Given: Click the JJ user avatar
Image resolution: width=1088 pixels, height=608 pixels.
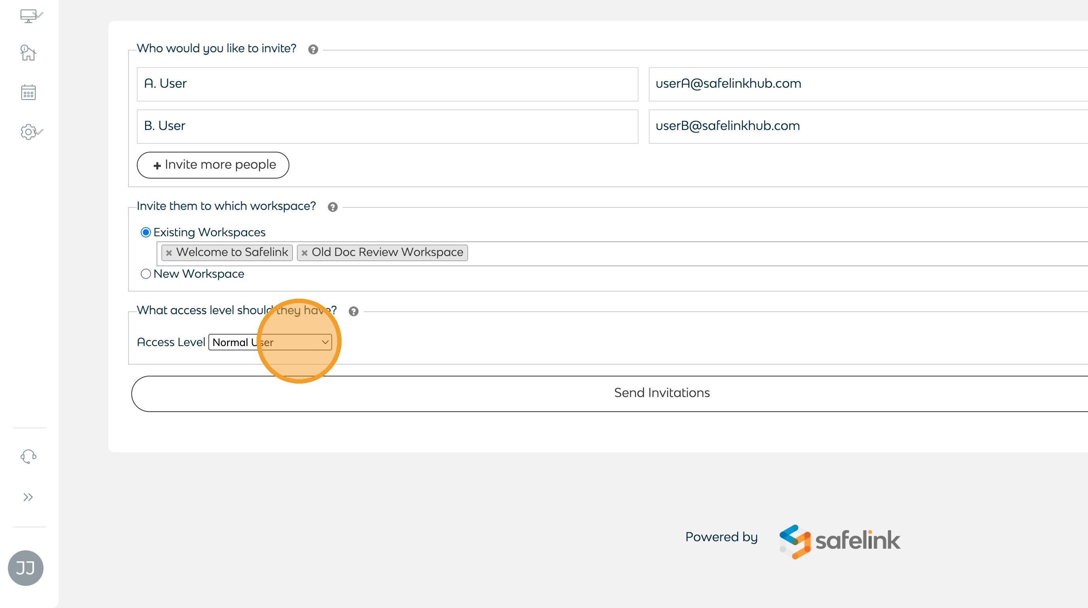Looking at the screenshot, I should pyautogui.click(x=26, y=568).
